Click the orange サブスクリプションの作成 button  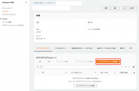[108, 61]
